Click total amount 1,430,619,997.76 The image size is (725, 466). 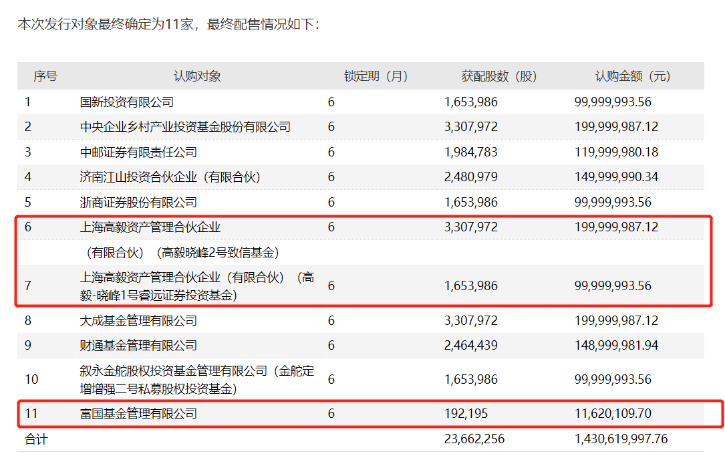pos(621,439)
